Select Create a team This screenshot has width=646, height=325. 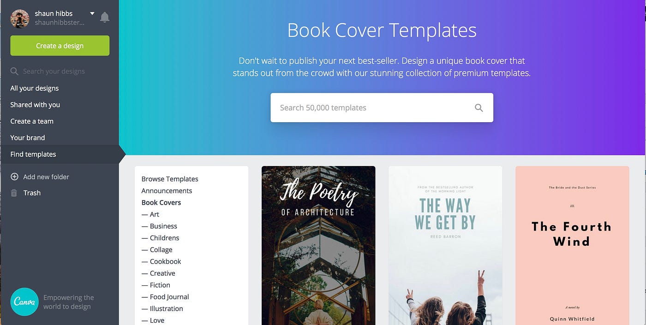pos(32,121)
